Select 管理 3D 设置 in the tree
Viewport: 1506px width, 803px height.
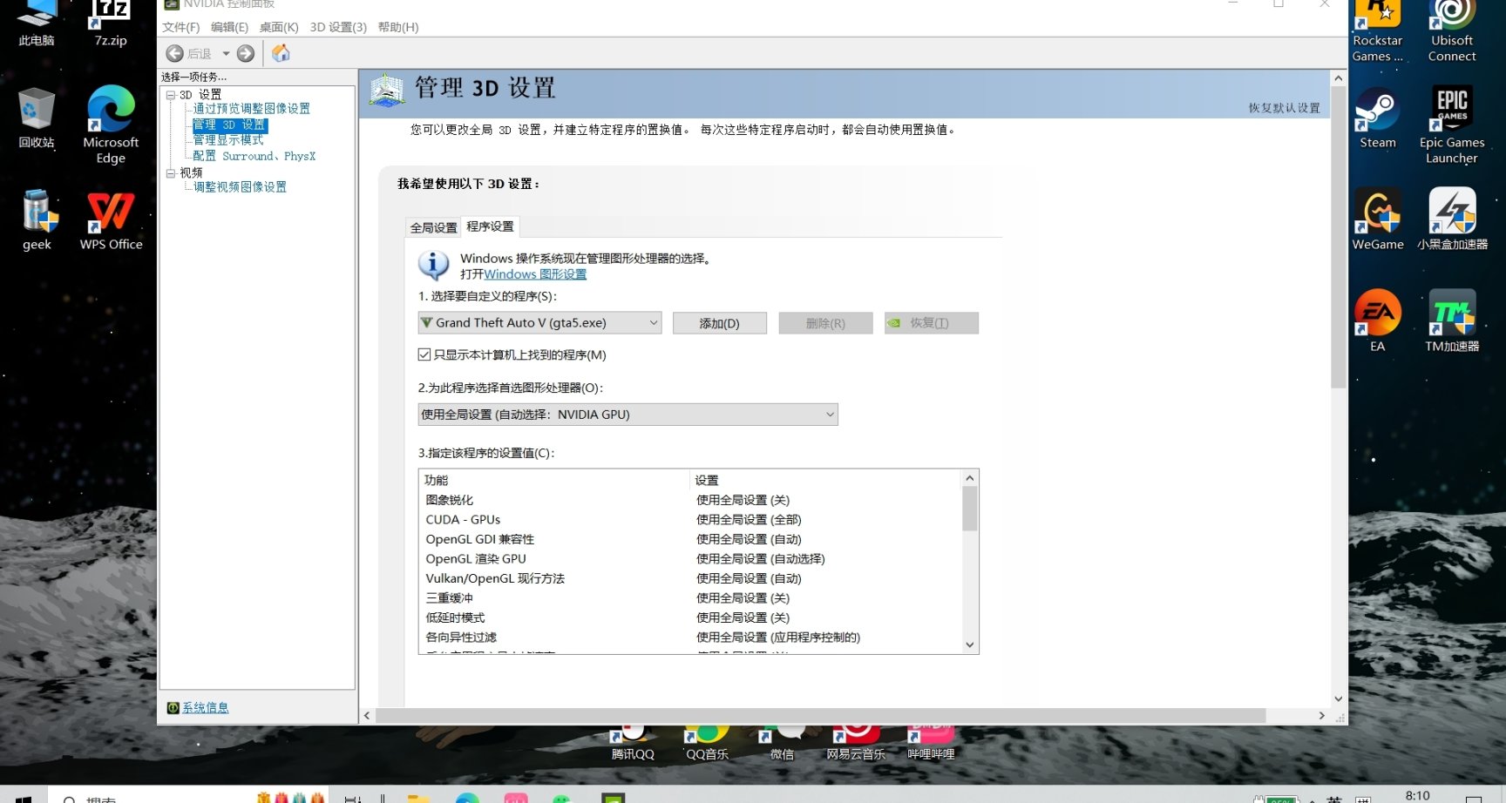(x=229, y=125)
